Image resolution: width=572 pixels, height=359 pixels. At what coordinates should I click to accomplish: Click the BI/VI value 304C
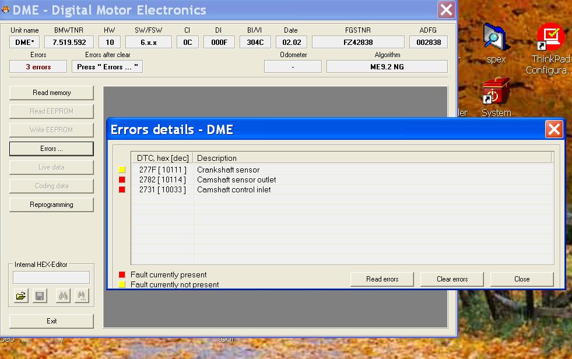tap(255, 43)
